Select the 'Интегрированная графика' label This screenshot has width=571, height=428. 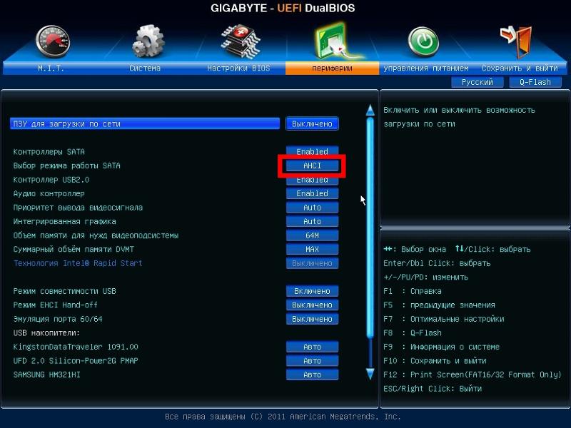pyautogui.click(x=64, y=221)
